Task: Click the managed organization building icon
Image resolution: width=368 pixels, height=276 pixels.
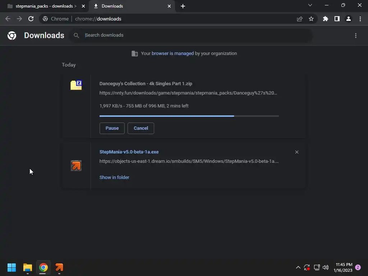Action: (x=134, y=54)
